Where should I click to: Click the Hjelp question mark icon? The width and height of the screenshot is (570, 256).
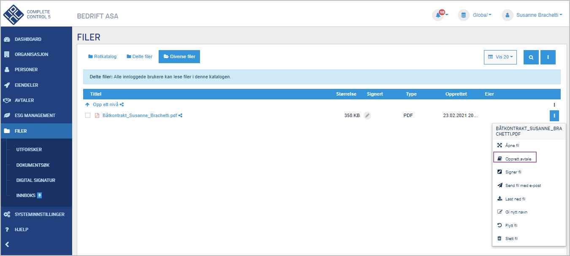pyautogui.click(x=7, y=229)
